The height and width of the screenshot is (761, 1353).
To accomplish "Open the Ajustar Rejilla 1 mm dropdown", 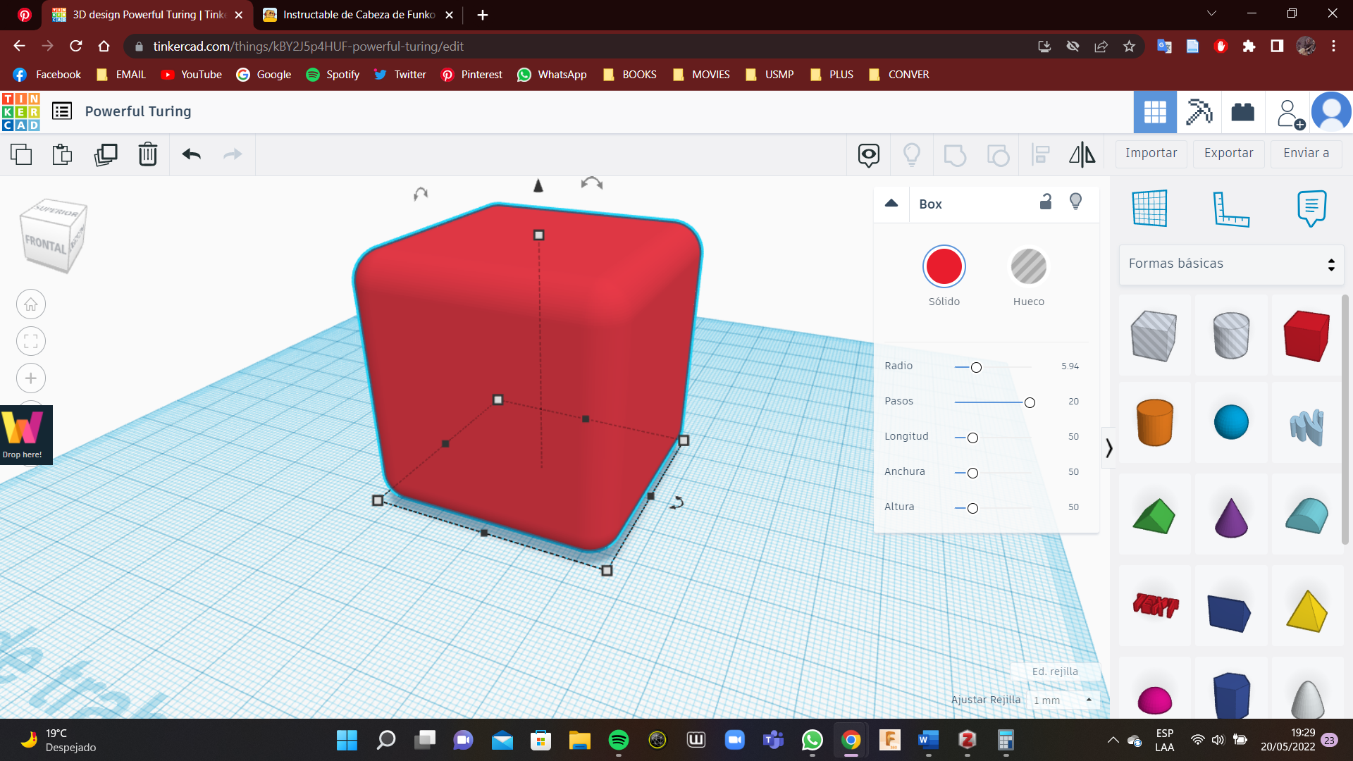I will [x=1063, y=700].
